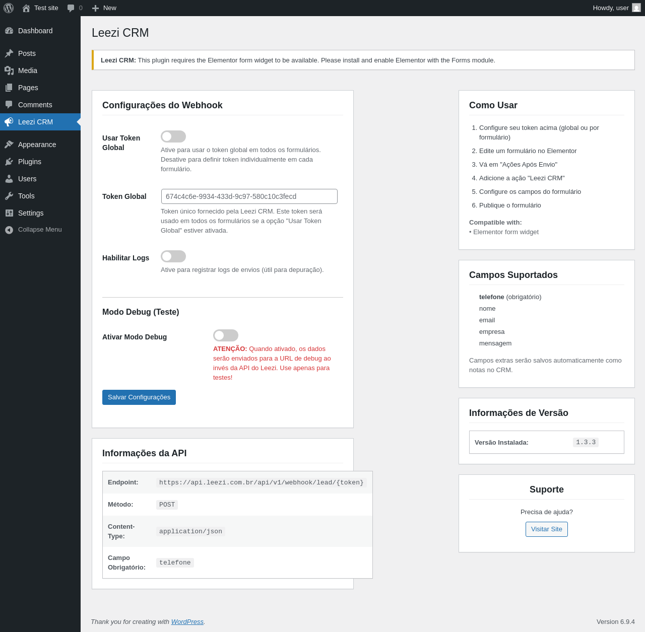Toggle Ativar Modo Debug switch
The height and width of the screenshot is (632, 645).
click(226, 335)
